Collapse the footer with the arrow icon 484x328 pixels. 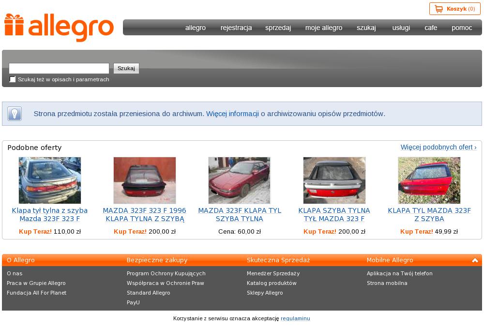(475, 260)
